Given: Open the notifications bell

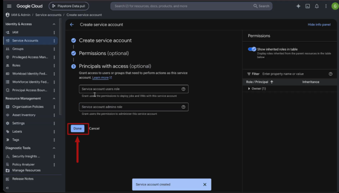Looking at the screenshot, I should [x=317, y=6].
